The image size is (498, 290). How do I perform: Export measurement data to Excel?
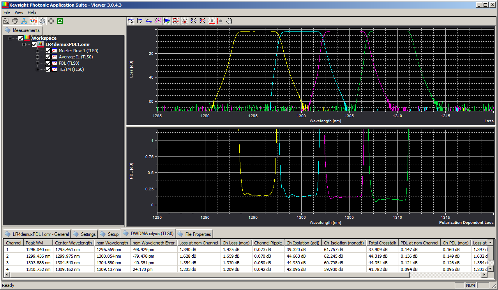click(60, 21)
